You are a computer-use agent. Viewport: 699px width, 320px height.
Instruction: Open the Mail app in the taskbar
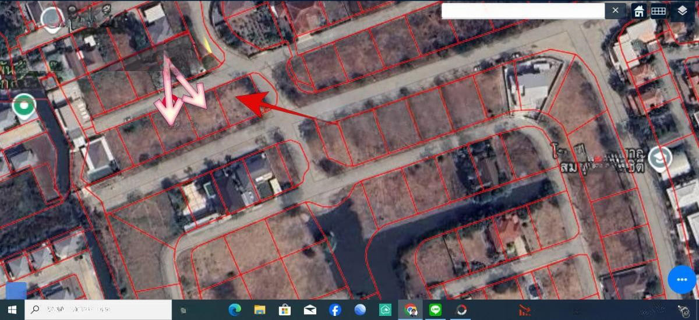coord(310,310)
